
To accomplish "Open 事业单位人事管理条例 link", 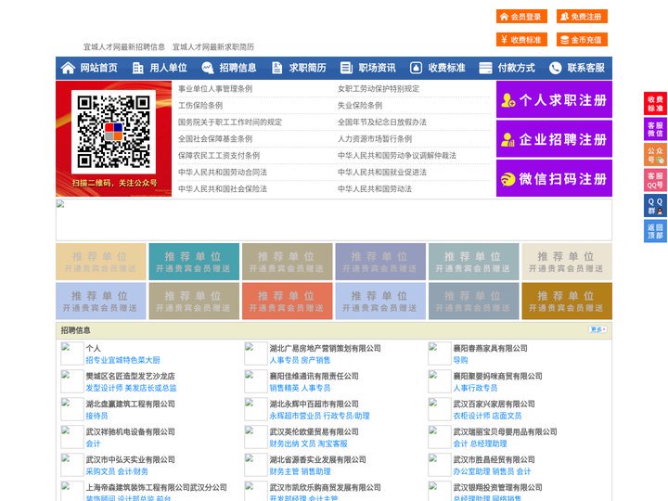I will click(215, 89).
